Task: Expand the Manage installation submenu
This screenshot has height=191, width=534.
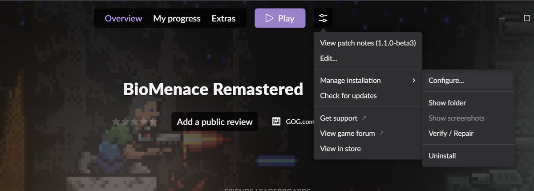Action: click(368, 81)
